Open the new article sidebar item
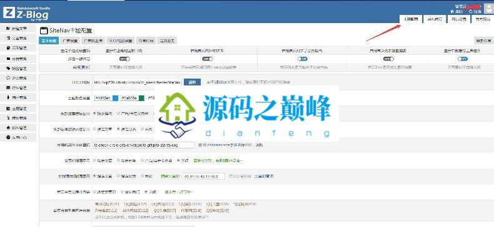 18,29
